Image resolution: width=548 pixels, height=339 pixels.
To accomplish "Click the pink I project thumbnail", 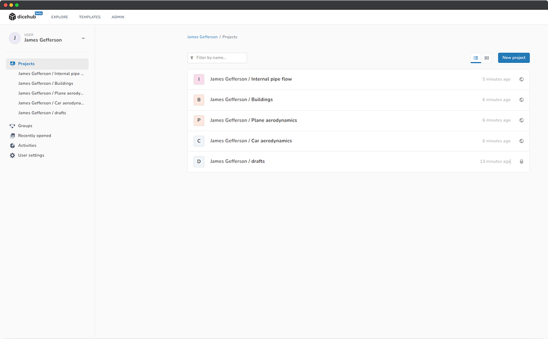I will (x=199, y=80).
